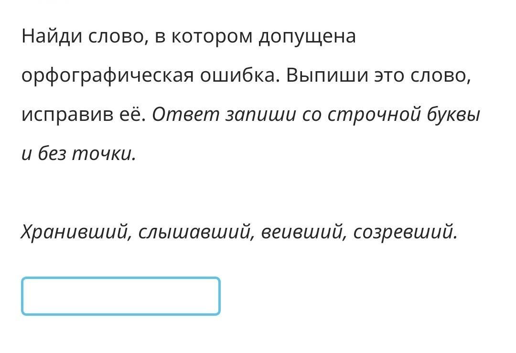Click the word "Хранивший"

(75, 232)
